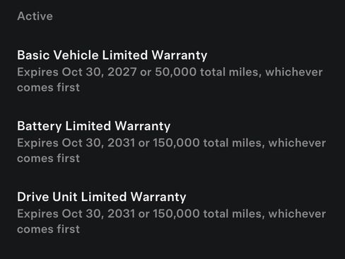Click the word 'Drive' in the third title
This screenshot has width=345, height=259.
point(33,197)
